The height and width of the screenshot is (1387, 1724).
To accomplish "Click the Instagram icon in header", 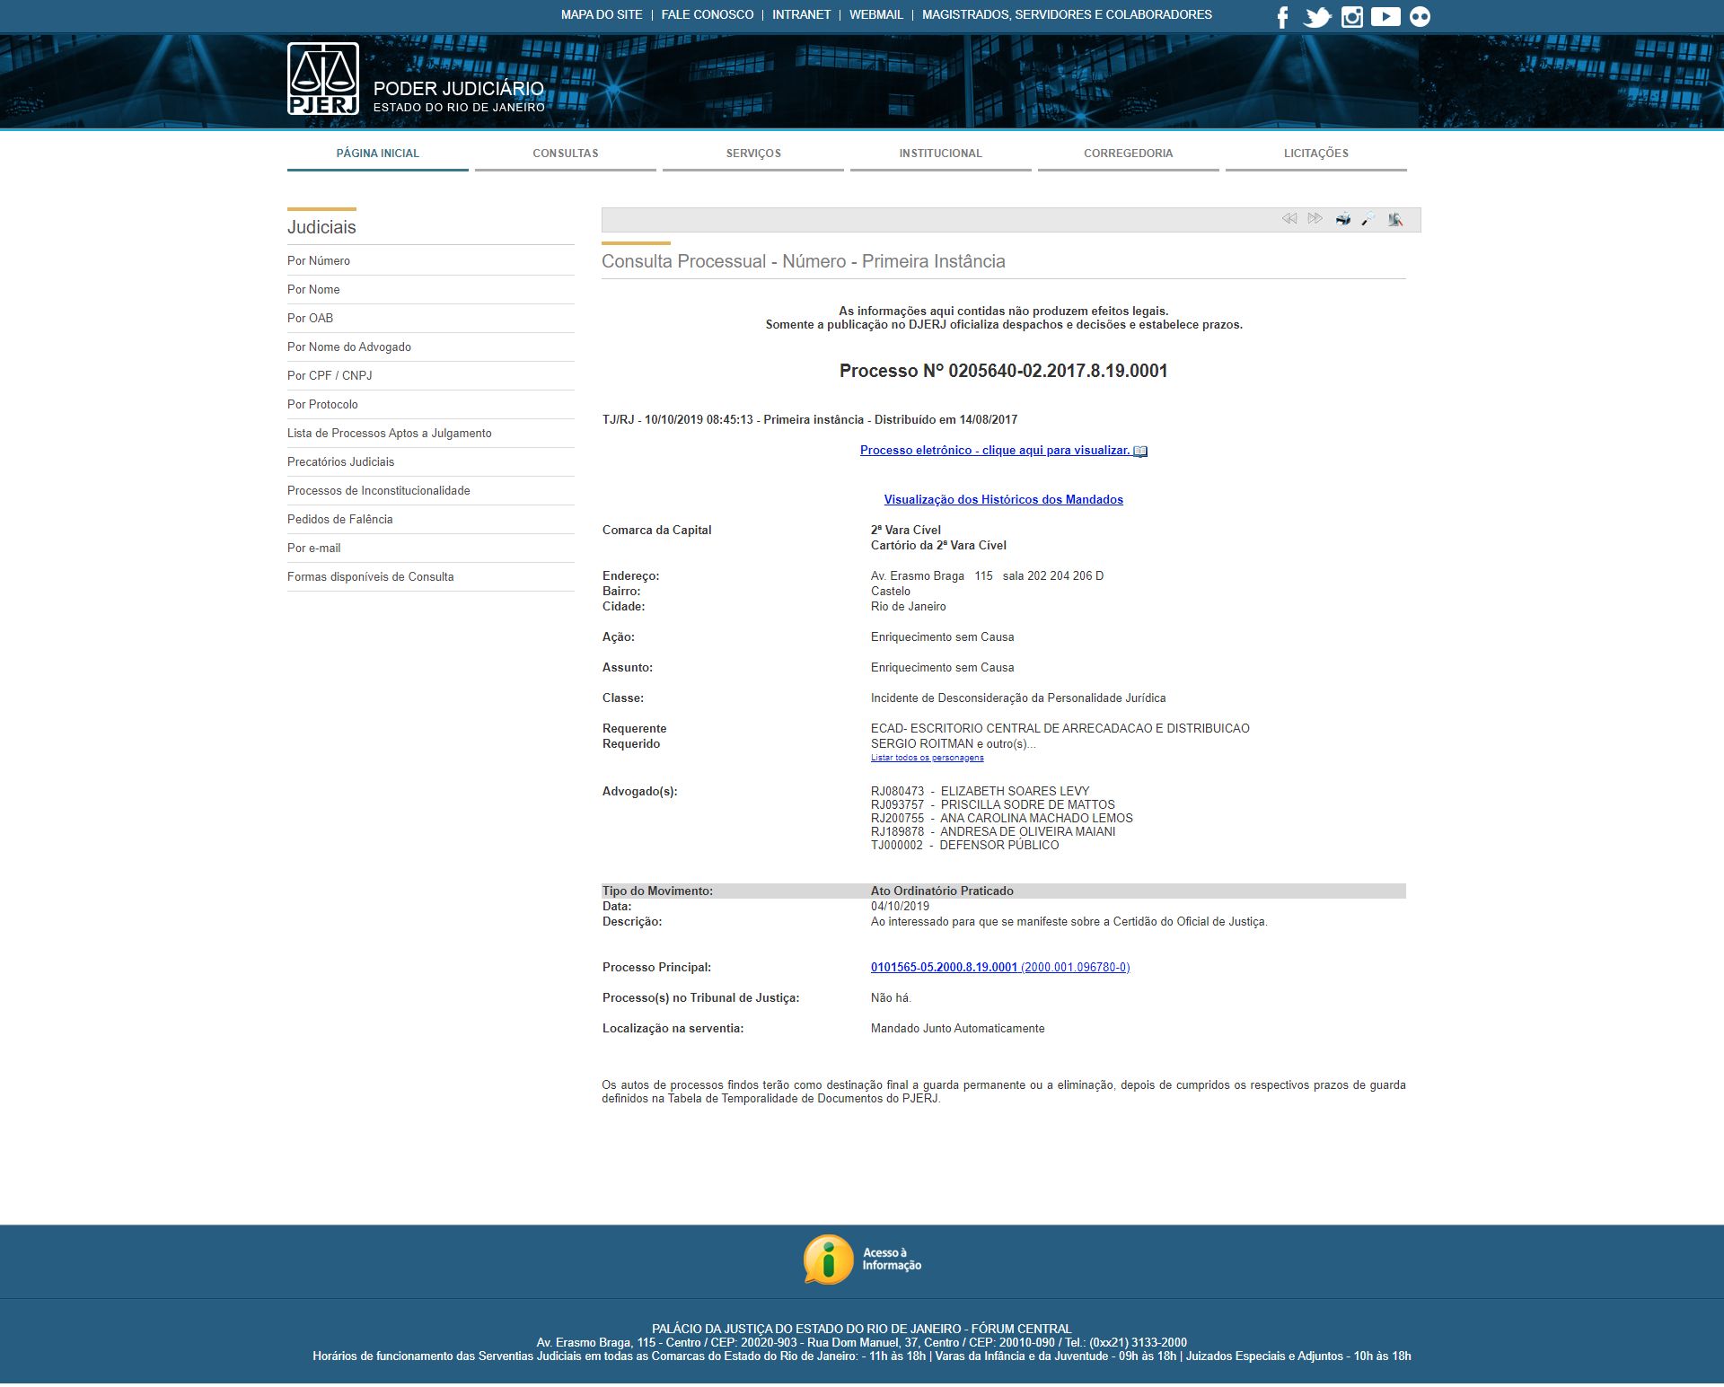I will pyautogui.click(x=1351, y=17).
